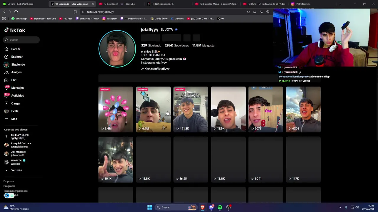This screenshot has height=212, width=378.
Task: Click the bookmark page icon
Action: [75, 12]
